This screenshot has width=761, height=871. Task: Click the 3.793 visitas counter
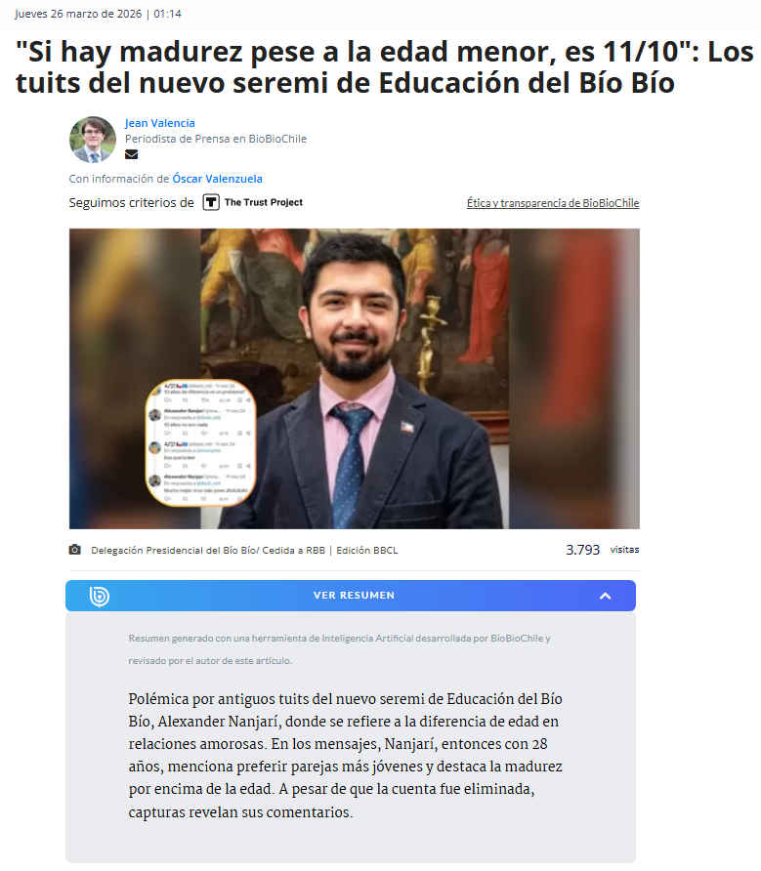point(603,550)
